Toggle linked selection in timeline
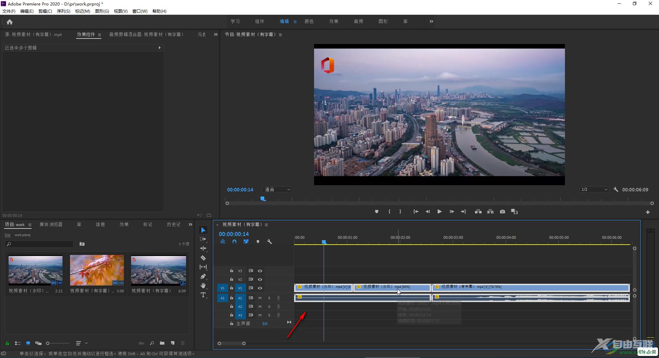 coord(246,242)
